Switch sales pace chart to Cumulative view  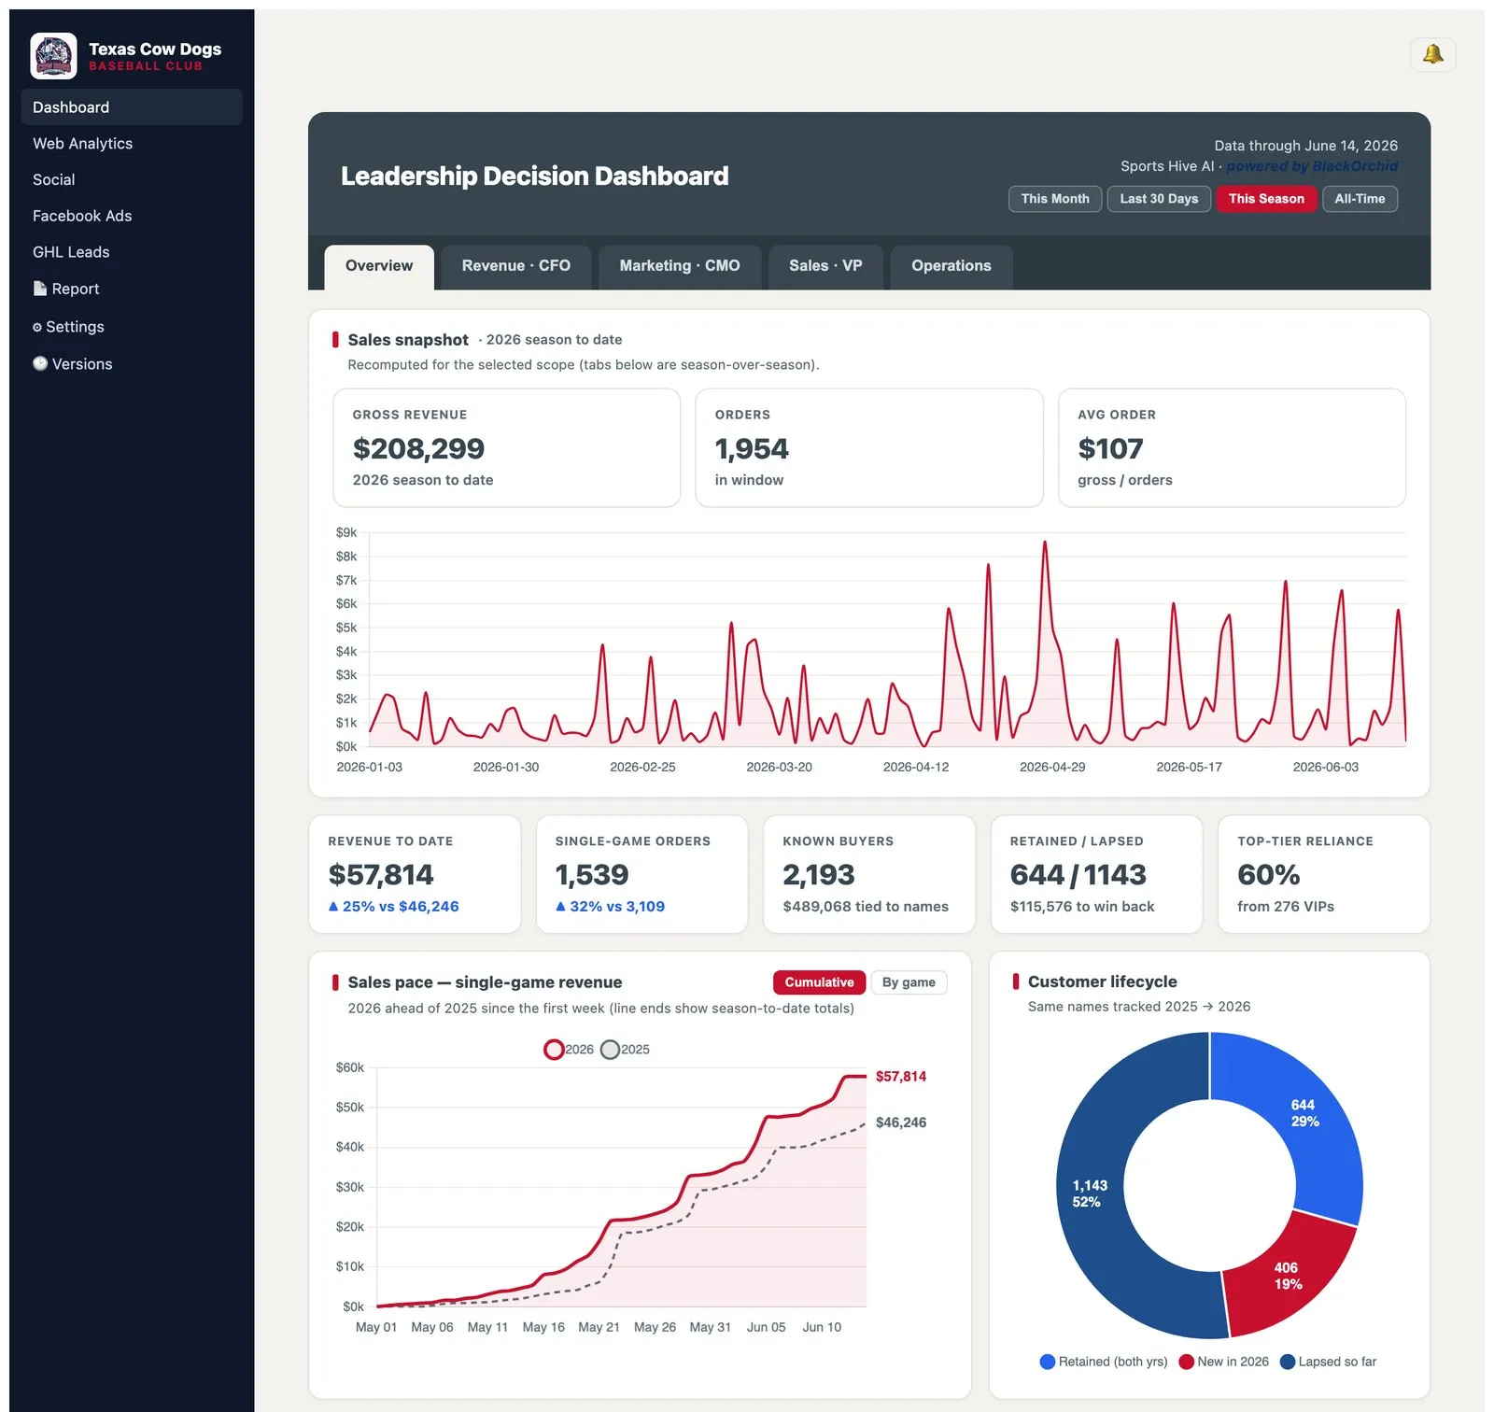(x=819, y=982)
